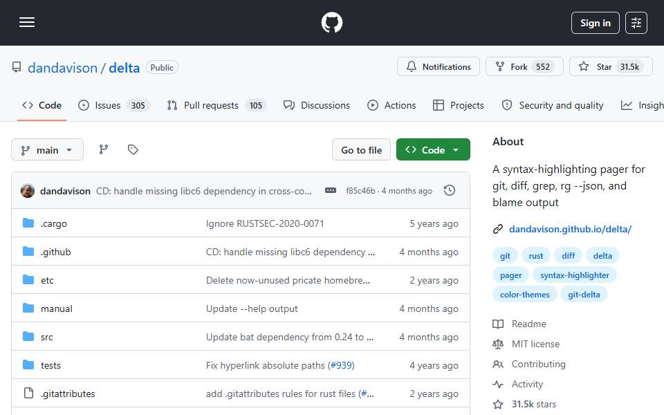Open the Discussions tab
This screenshot has width=664, height=415.
(x=317, y=105)
